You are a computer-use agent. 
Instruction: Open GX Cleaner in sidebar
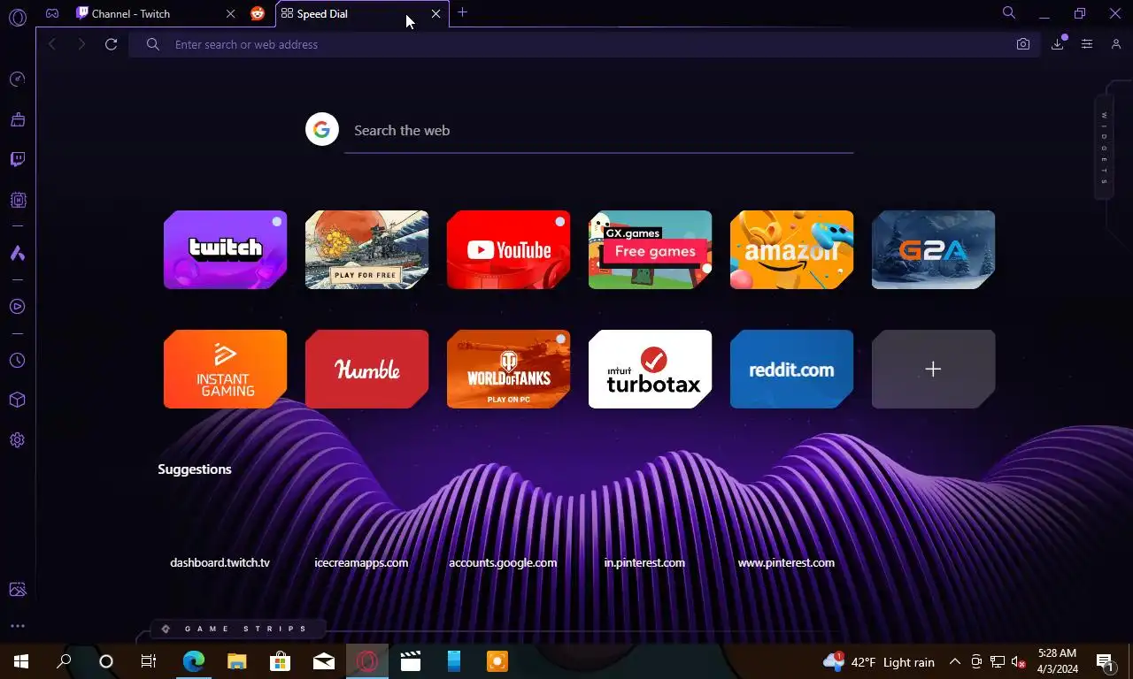(17, 119)
